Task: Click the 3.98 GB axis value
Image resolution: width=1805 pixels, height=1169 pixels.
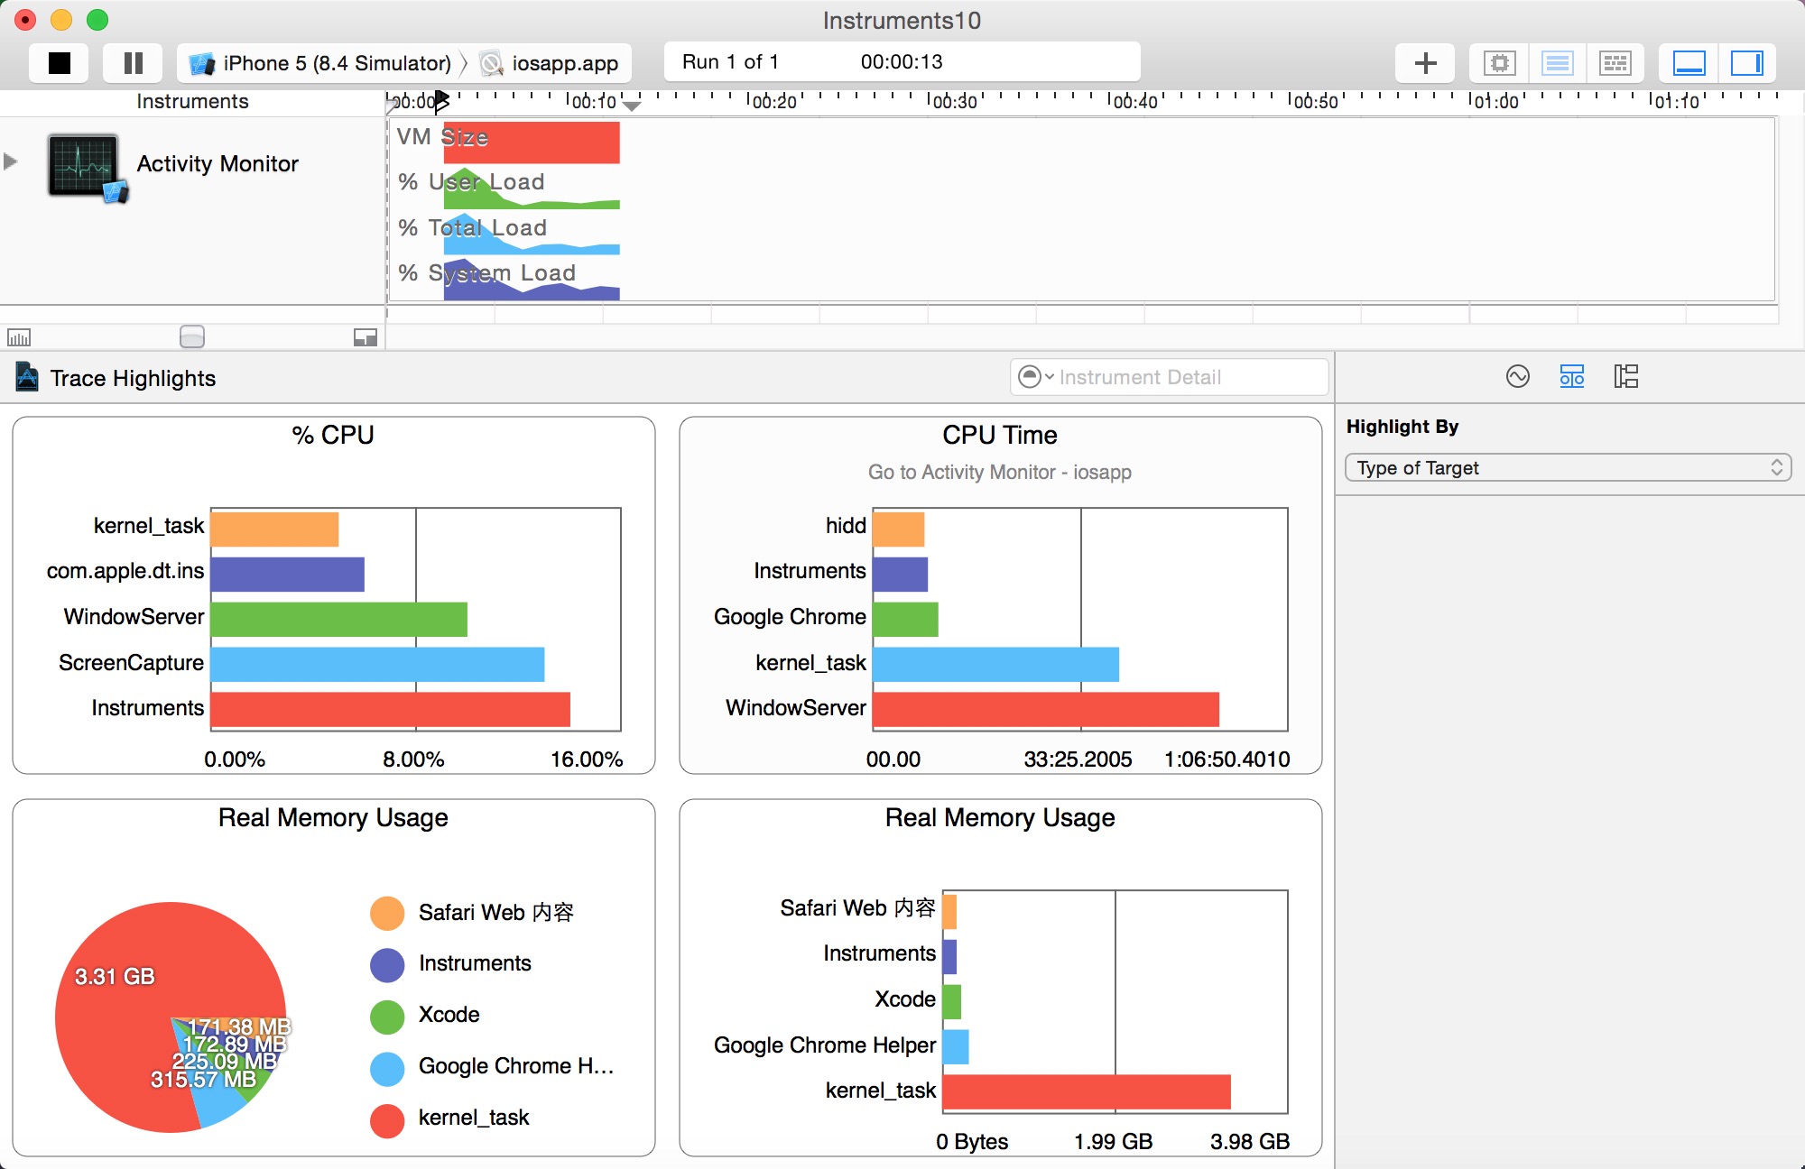Action: click(x=1250, y=1142)
